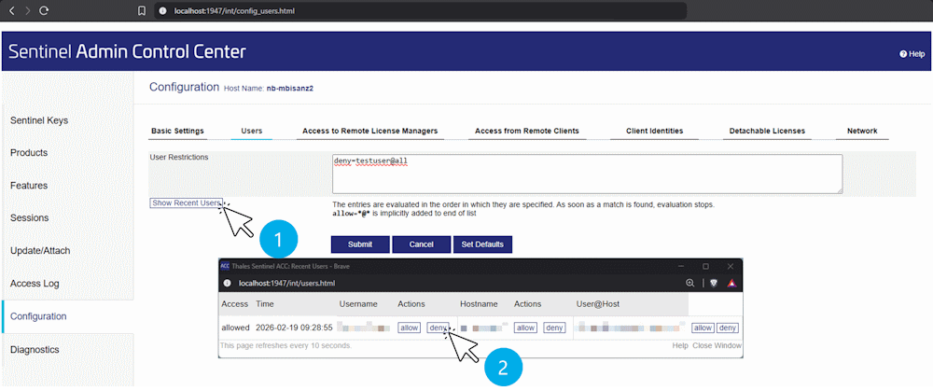The image size is (933, 391).
Task: Open Help from the top-right header
Action: [x=912, y=54]
